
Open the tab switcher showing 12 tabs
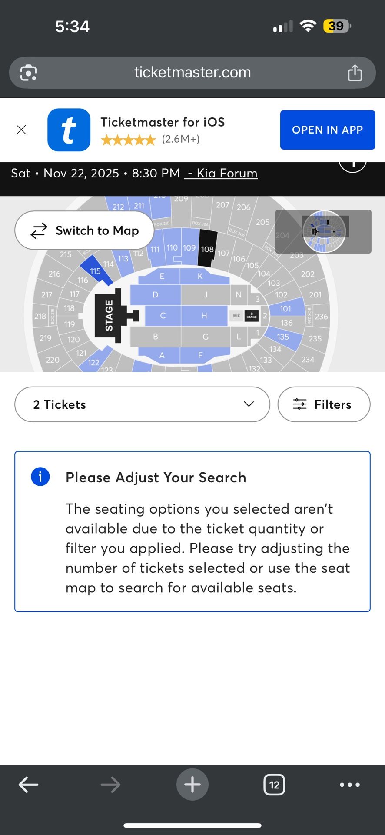click(x=274, y=785)
